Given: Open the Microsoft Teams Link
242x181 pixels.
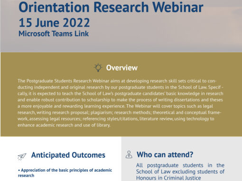Looking at the screenshot, I should pos(54,34).
